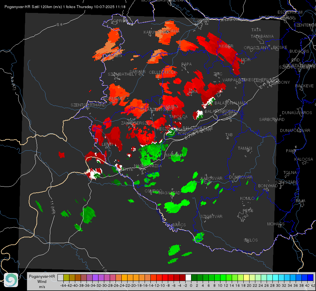The image size is (316, 291).
Task: Select the KAPOSVAR city label
Action: click(211, 178)
